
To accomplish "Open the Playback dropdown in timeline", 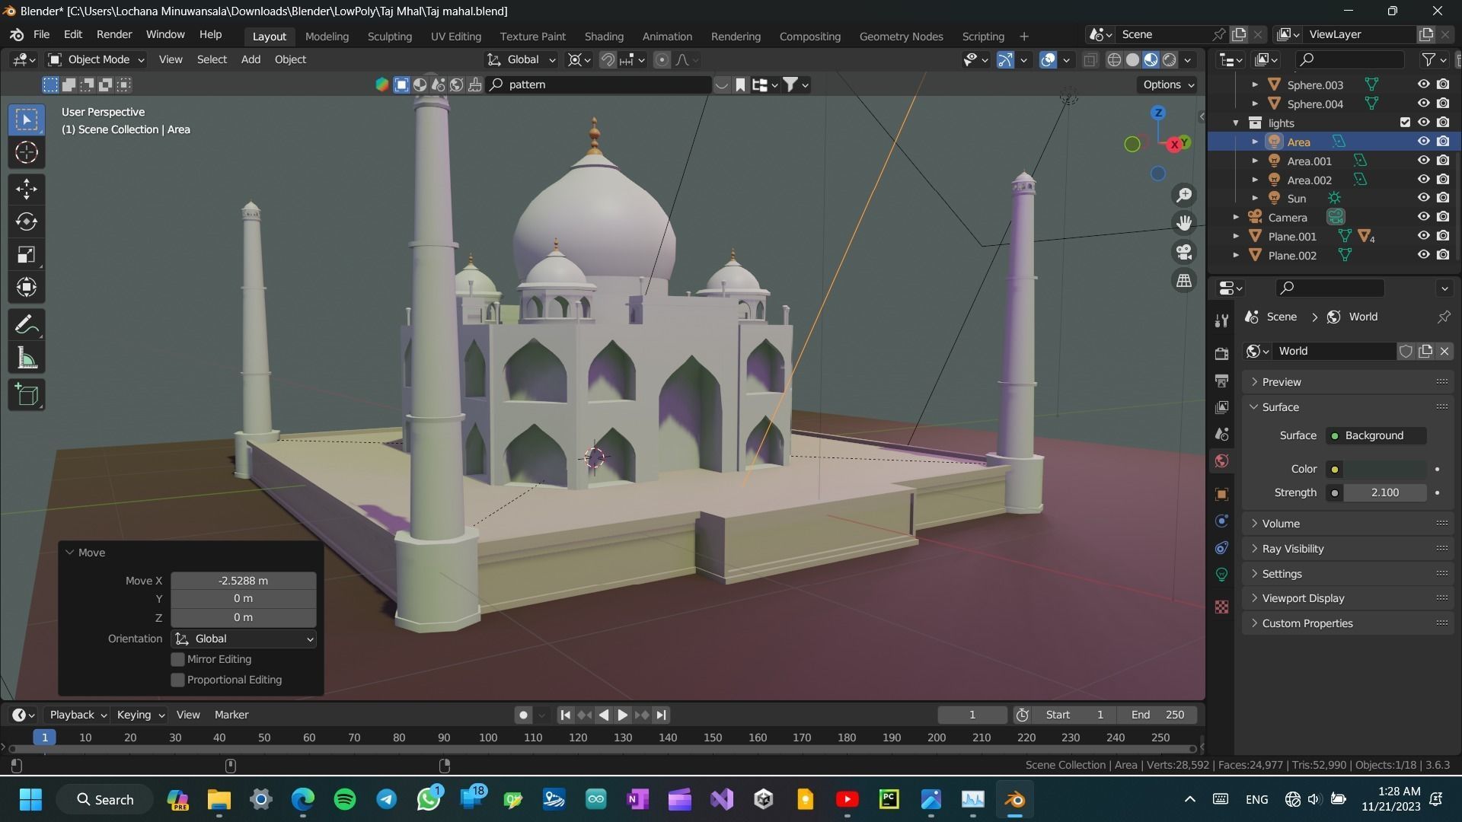I will click(78, 715).
